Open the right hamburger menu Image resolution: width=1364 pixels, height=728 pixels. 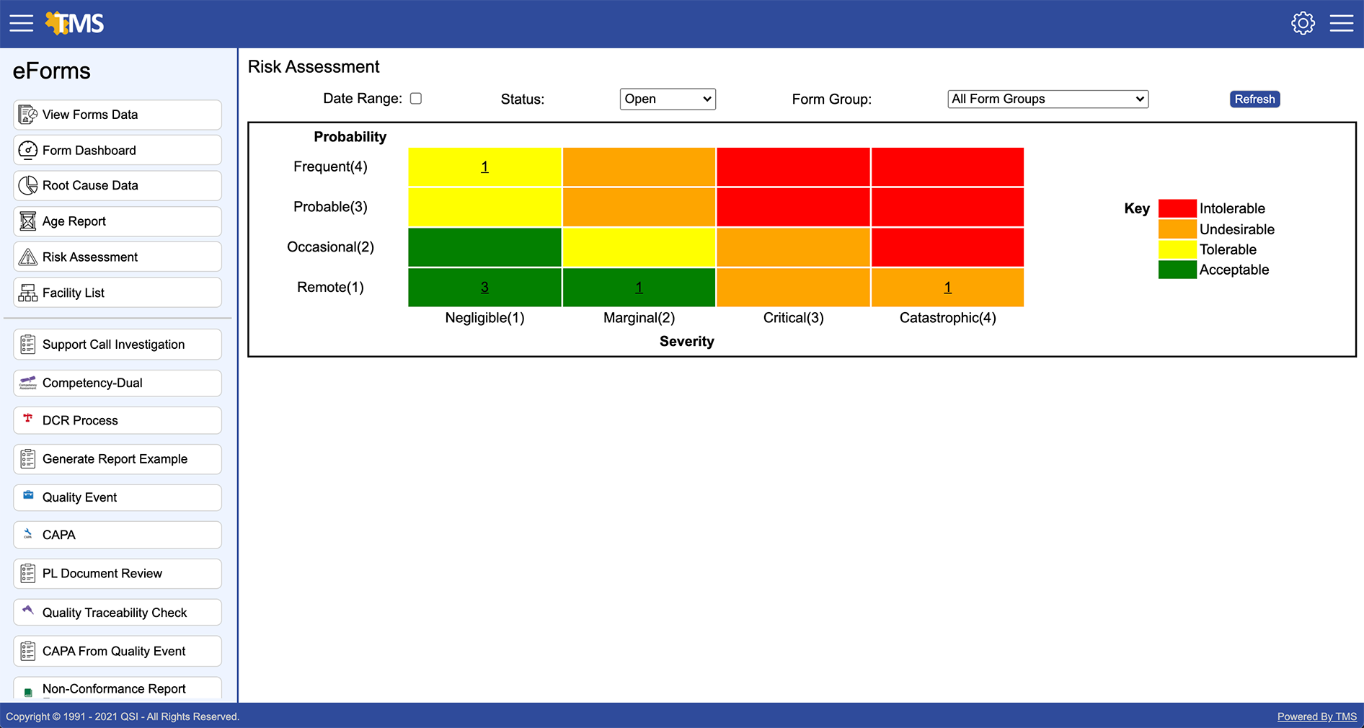click(x=1342, y=22)
